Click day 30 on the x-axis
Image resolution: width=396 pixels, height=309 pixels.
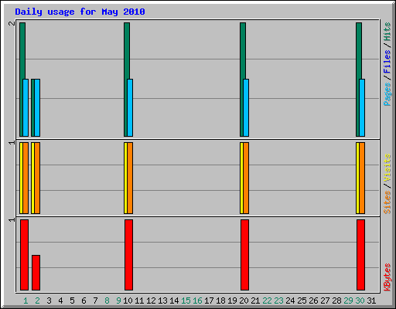click(360, 301)
